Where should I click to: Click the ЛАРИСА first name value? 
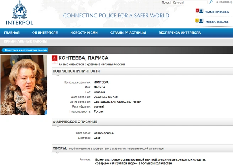(99, 87)
